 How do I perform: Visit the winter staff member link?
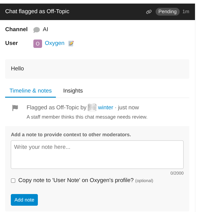pyautogui.click(x=105, y=107)
